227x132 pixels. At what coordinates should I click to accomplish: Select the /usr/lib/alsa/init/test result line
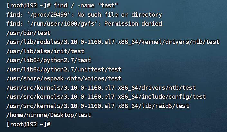(x=45, y=51)
